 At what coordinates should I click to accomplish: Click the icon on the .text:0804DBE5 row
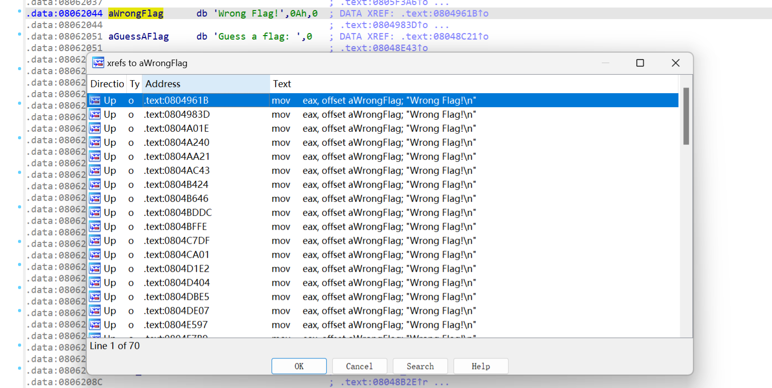point(95,297)
